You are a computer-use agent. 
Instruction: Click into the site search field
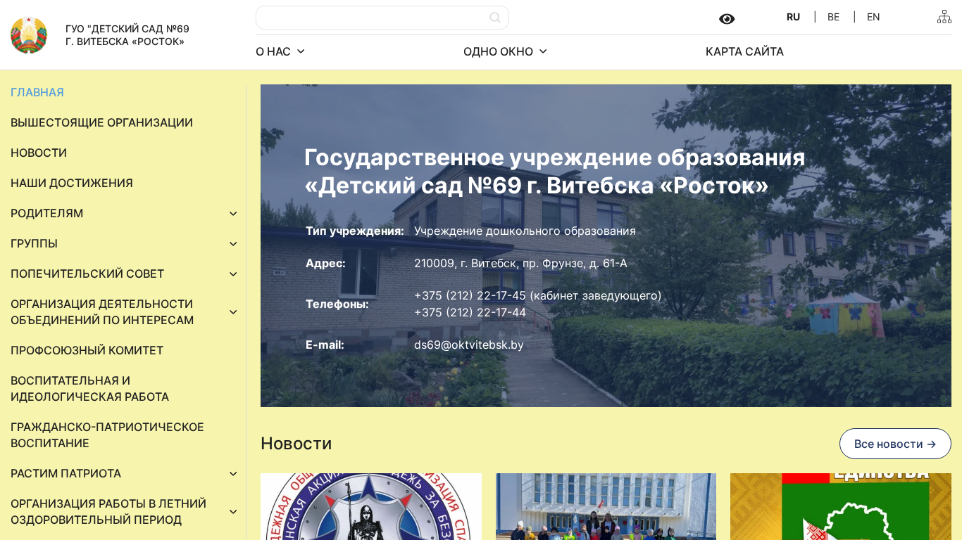click(382, 18)
